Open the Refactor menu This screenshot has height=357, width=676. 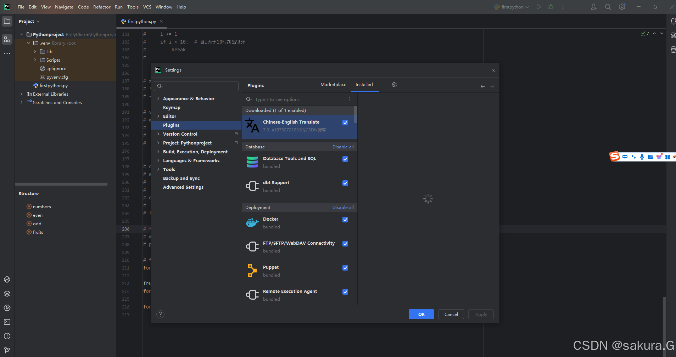(102, 7)
